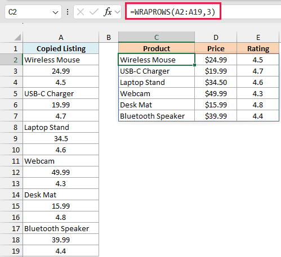This screenshot has width=281, height=257.
Task: Select the $15.99 price cell
Action: 216,105
